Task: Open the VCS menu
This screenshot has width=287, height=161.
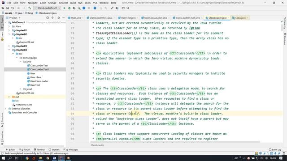Action: point(95,3)
